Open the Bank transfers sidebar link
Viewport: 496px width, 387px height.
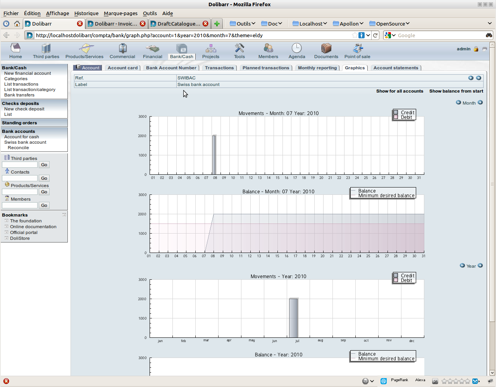pyautogui.click(x=19, y=95)
